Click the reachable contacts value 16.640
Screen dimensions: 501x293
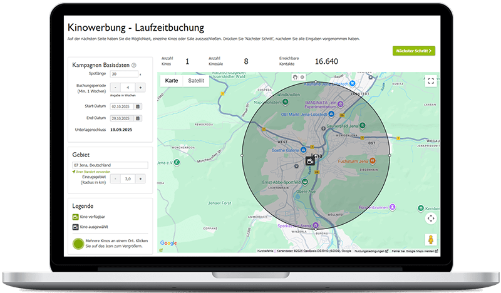[x=326, y=61]
